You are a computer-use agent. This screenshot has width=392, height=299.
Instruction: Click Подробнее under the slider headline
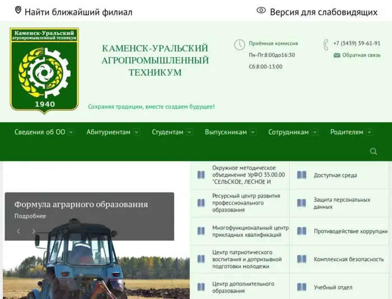coord(30,216)
